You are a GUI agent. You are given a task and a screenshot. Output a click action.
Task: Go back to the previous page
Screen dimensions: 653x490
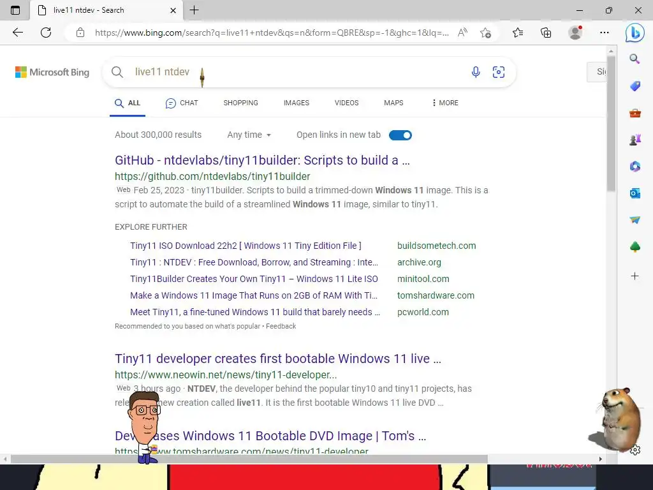pyautogui.click(x=17, y=33)
